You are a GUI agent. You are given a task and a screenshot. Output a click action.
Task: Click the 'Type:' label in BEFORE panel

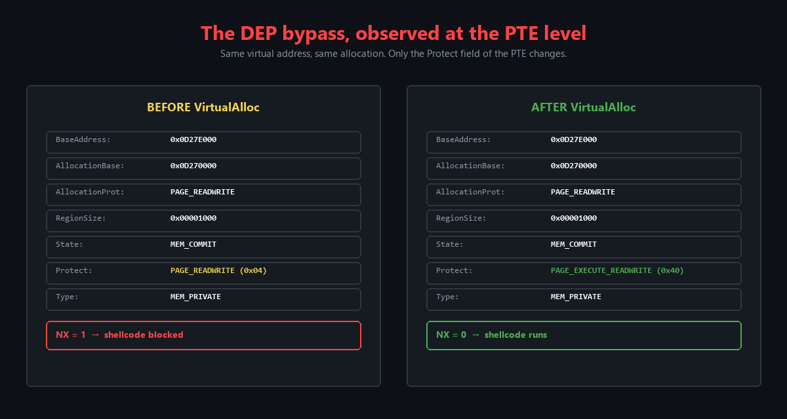point(67,297)
